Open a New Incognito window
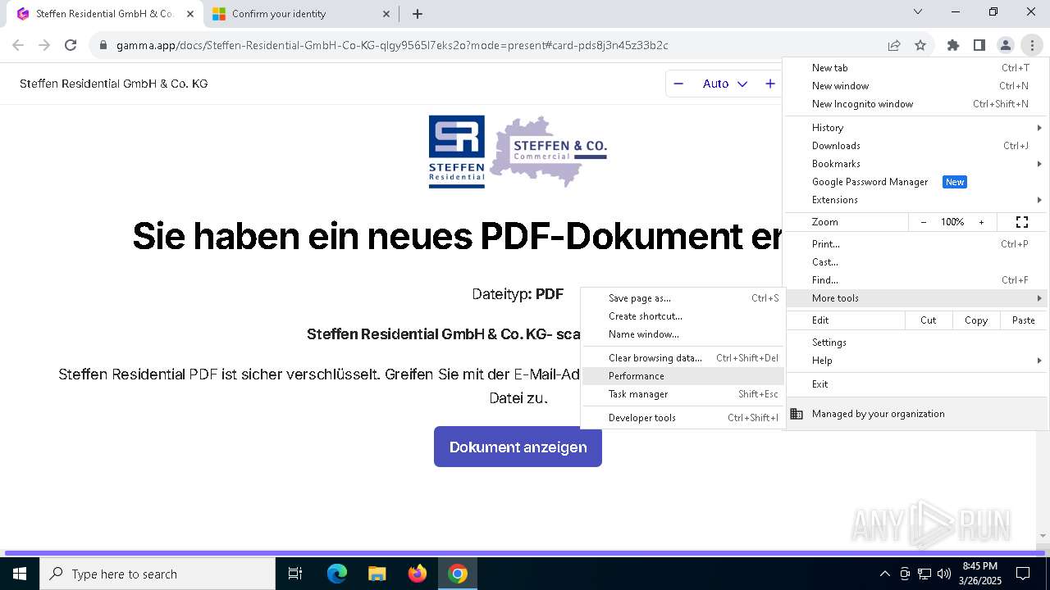Screen dimensions: 1050x590 coord(916,104)
